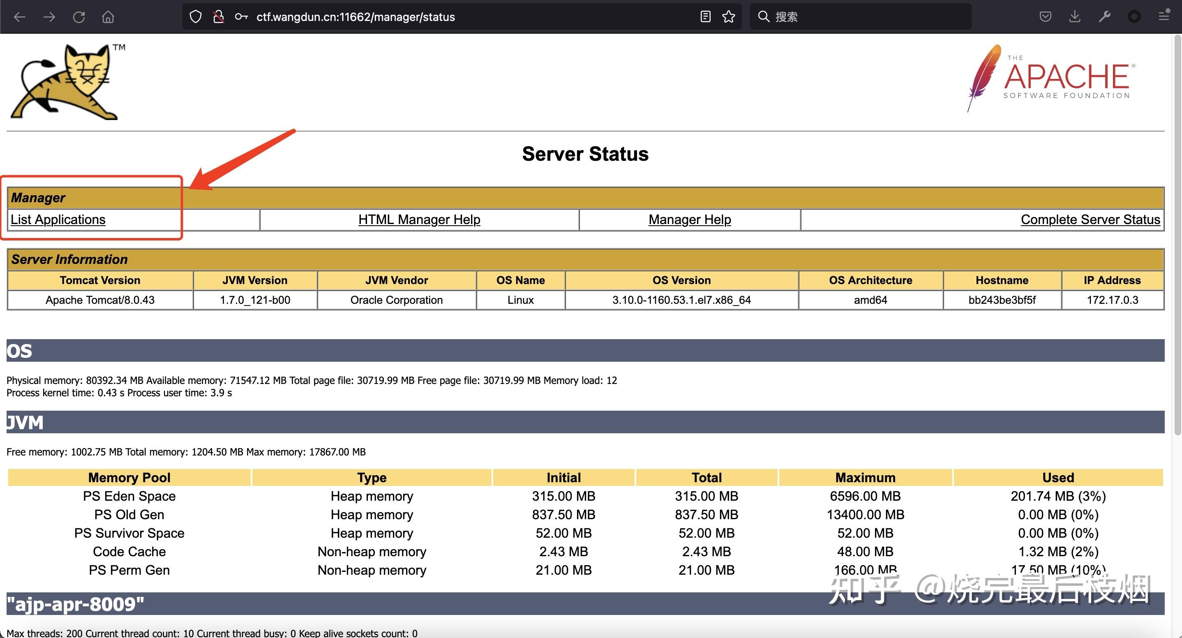Screen dimensions: 1182x638
Task: Open developer tools wrench icon
Action: [1104, 17]
